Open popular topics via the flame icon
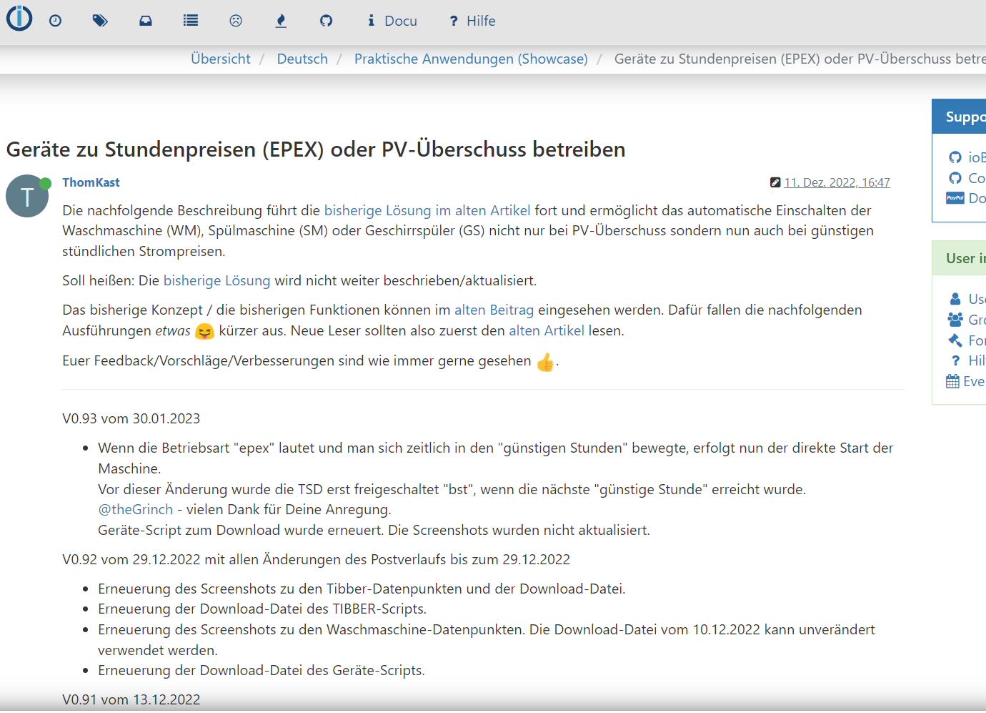986x713 pixels. (x=281, y=21)
